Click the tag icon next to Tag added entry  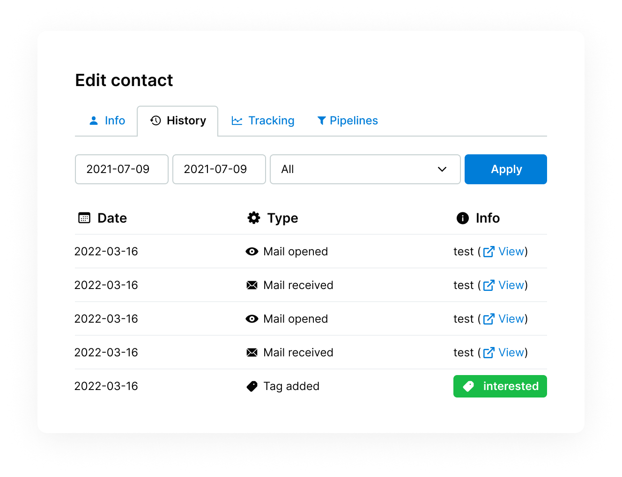point(252,386)
